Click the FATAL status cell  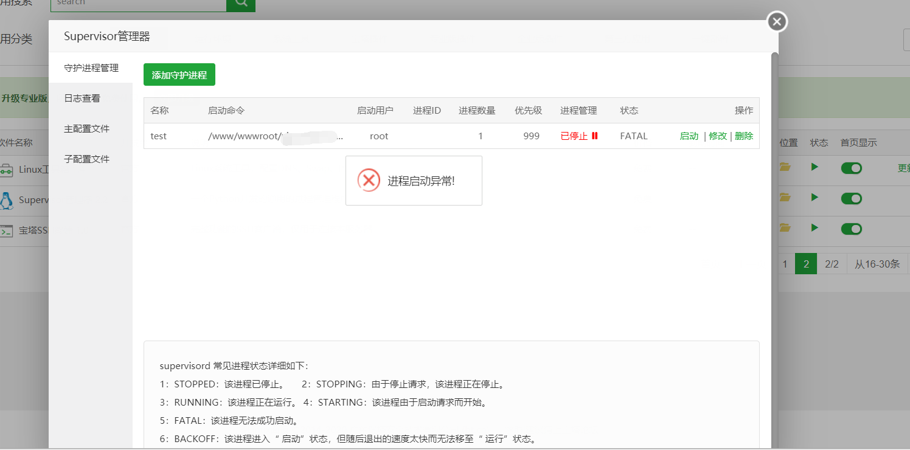coord(634,136)
